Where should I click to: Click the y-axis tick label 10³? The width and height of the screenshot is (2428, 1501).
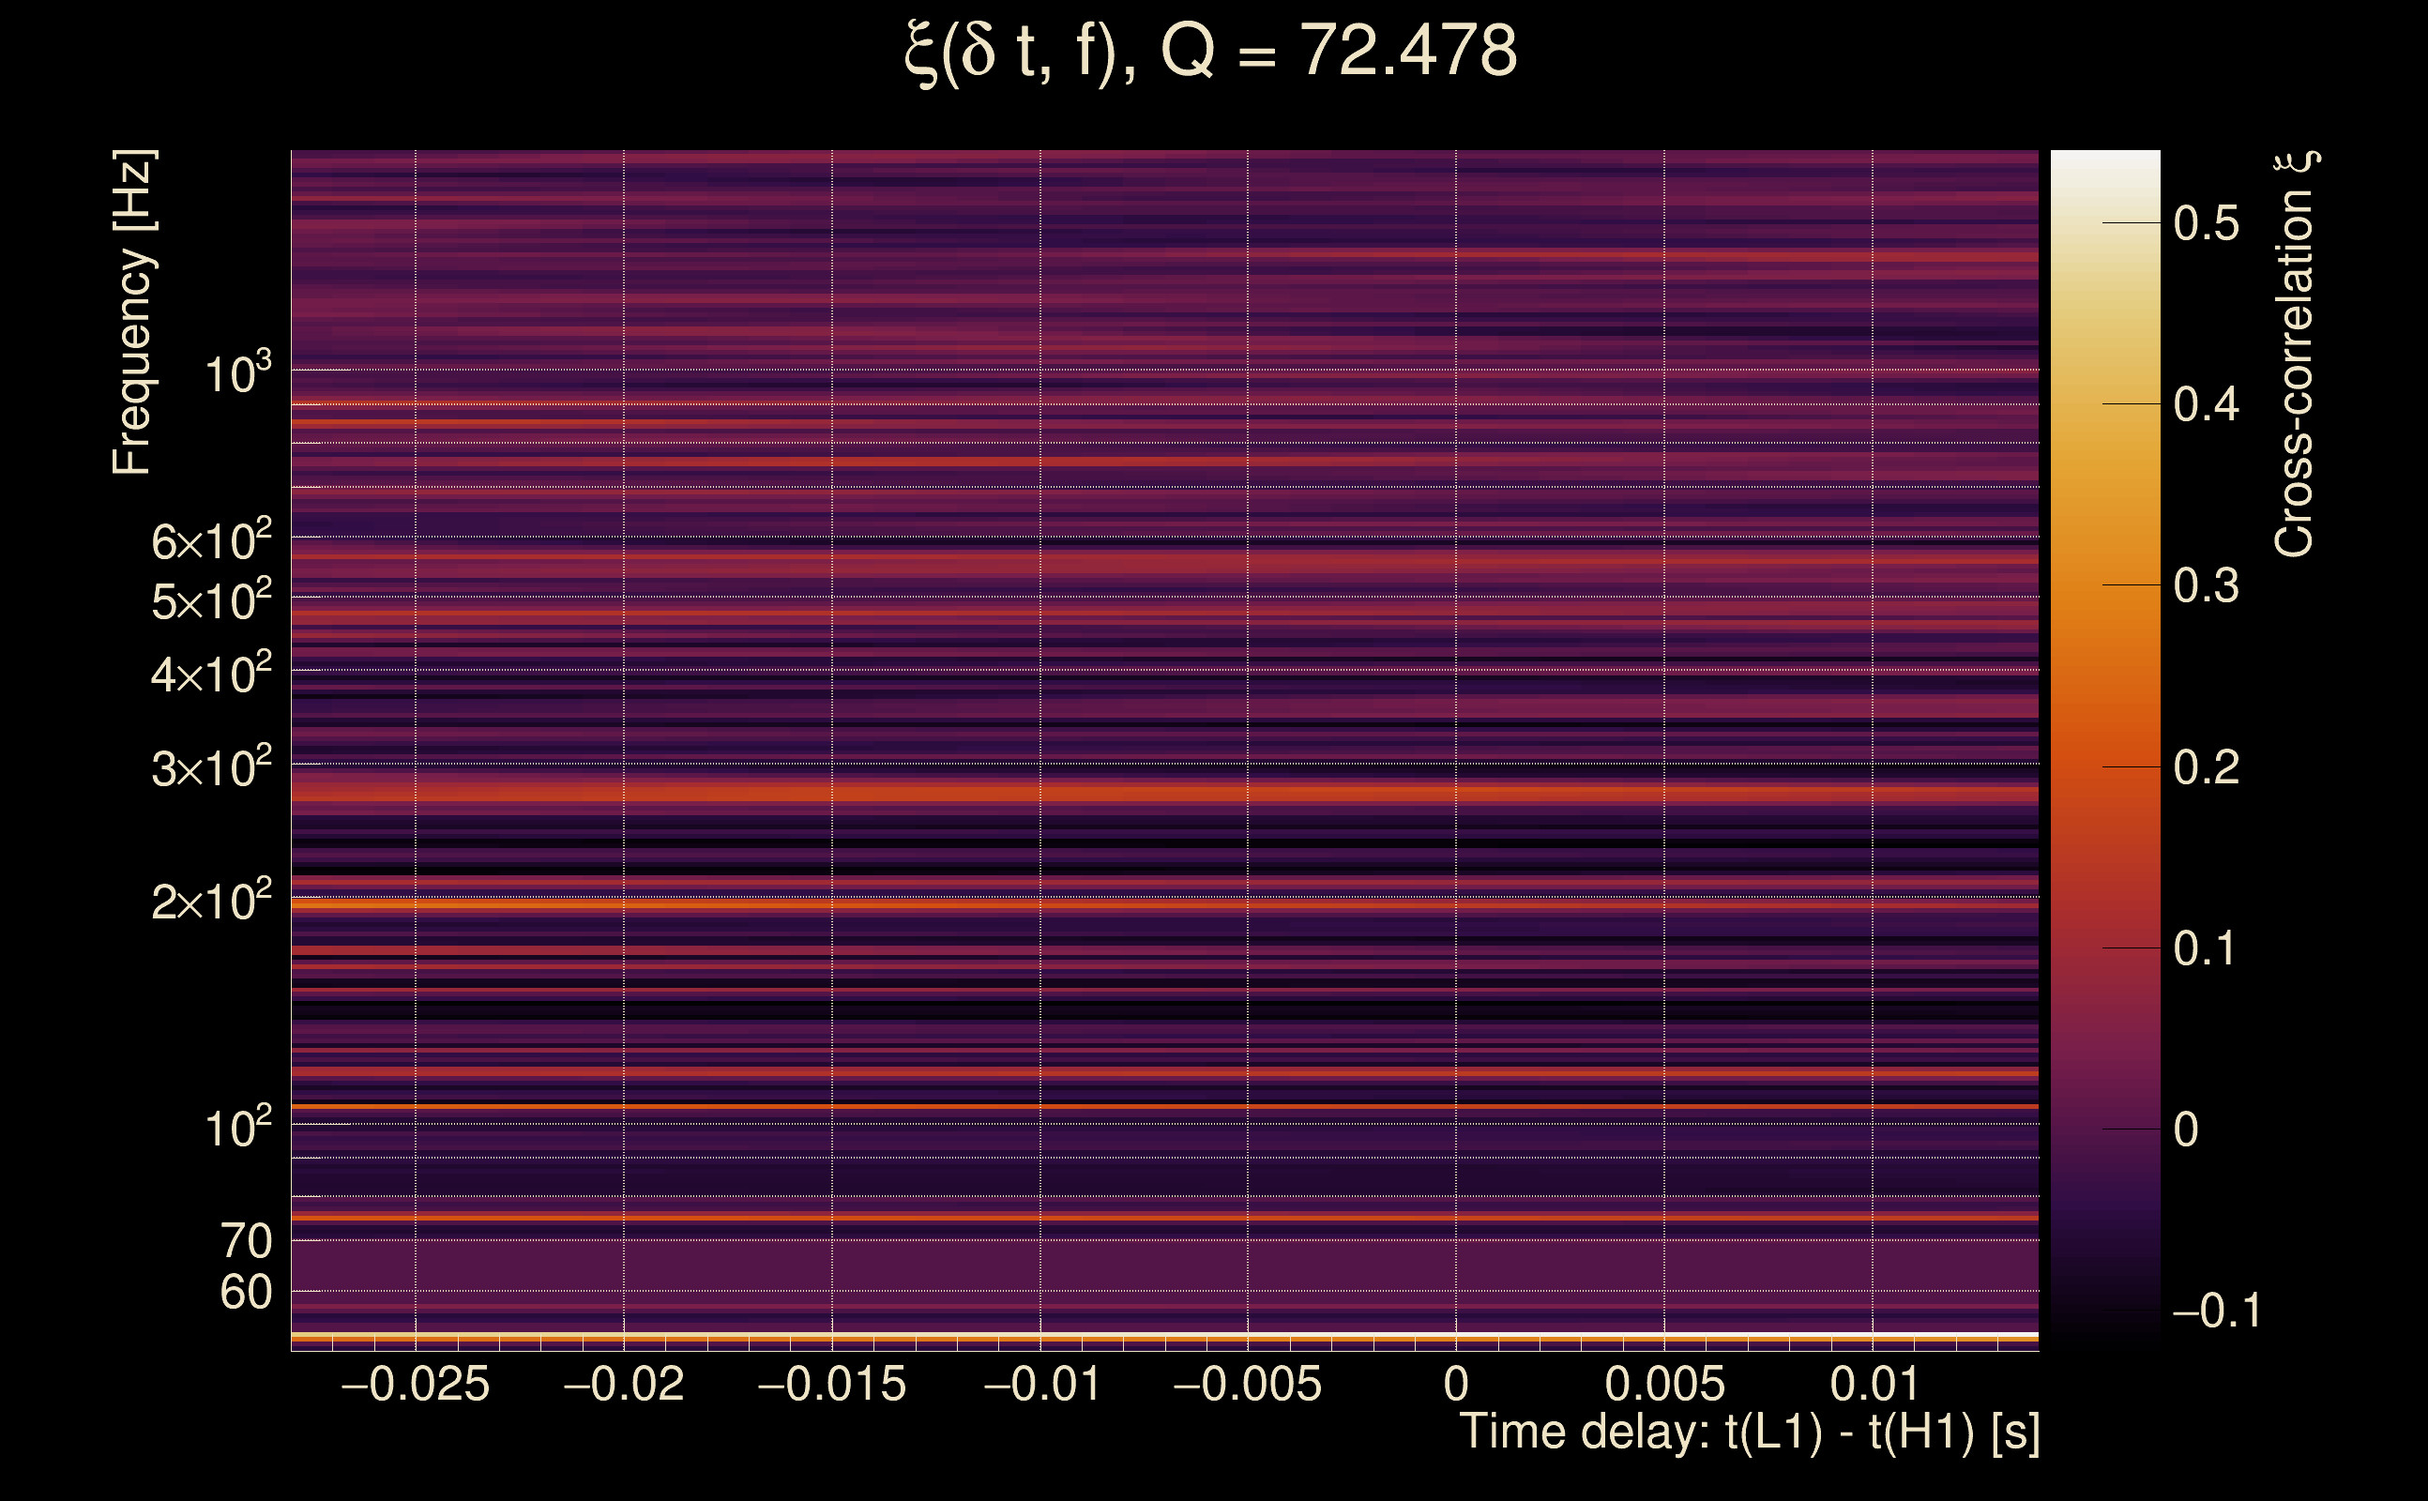pos(238,374)
